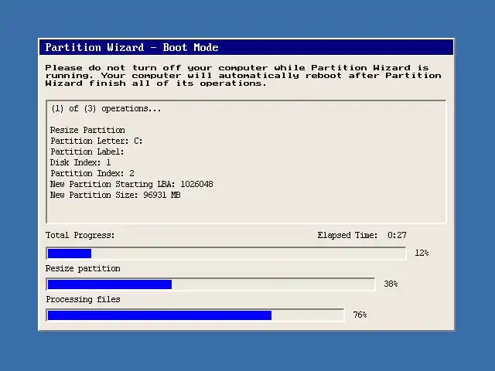Screen dimensions: 495x371
Task: Click the 76% processing files value
Action: pyautogui.click(x=360, y=315)
